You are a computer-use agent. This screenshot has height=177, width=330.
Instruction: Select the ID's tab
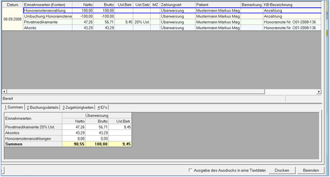(102, 107)
